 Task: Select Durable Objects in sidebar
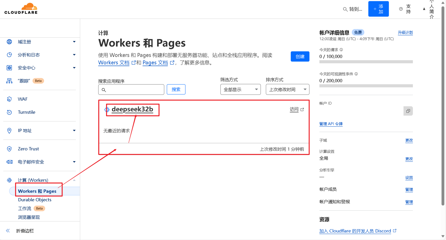coord(35,200)
